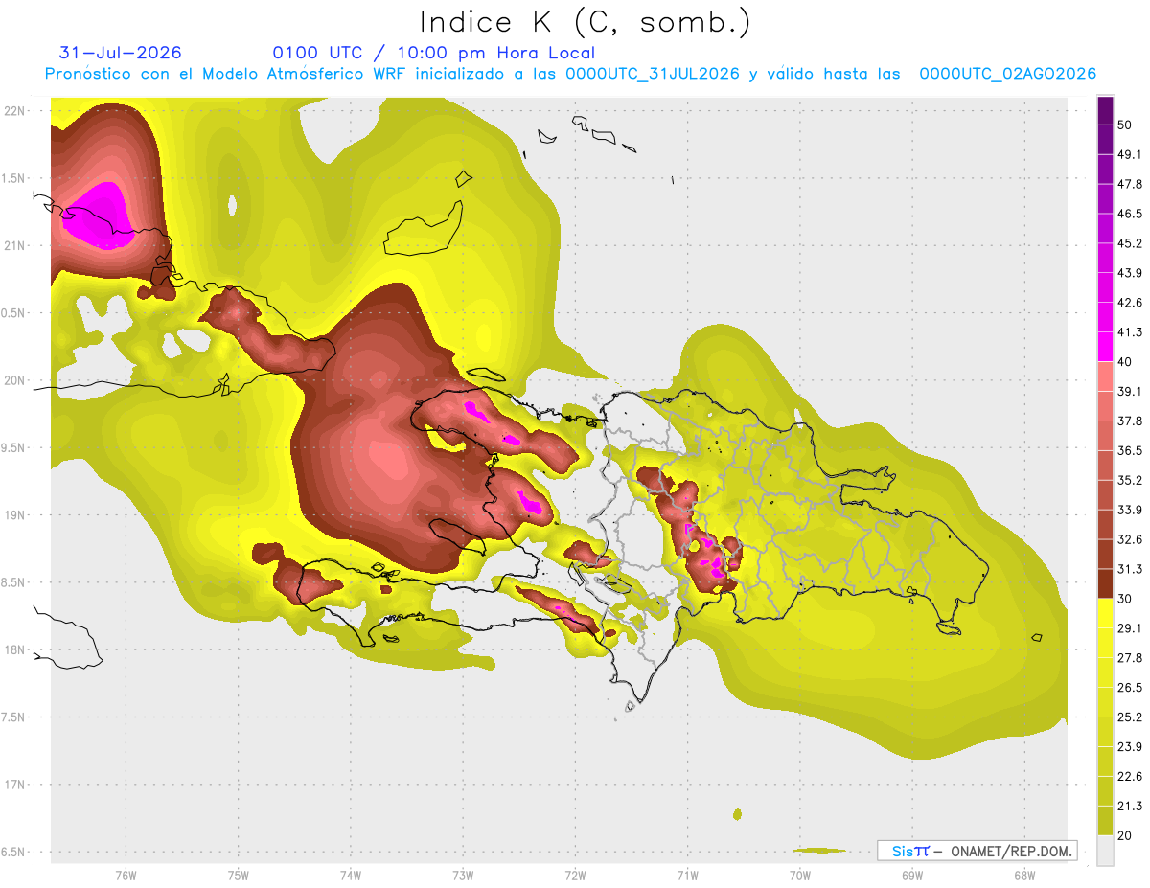The height and width of the screenshot is (888, 1150).
Task: Select the bright yellow legend band between 29.1 and 30
Action: pos(1105,612)
